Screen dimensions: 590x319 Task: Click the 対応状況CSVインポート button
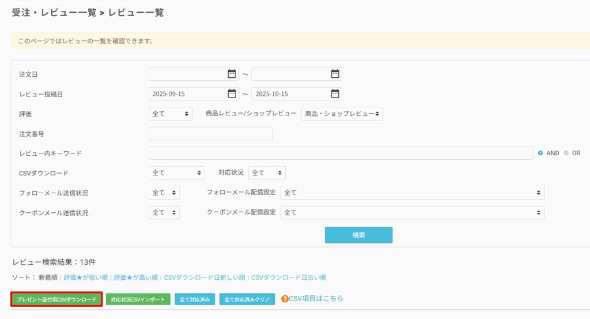point(138,299)
